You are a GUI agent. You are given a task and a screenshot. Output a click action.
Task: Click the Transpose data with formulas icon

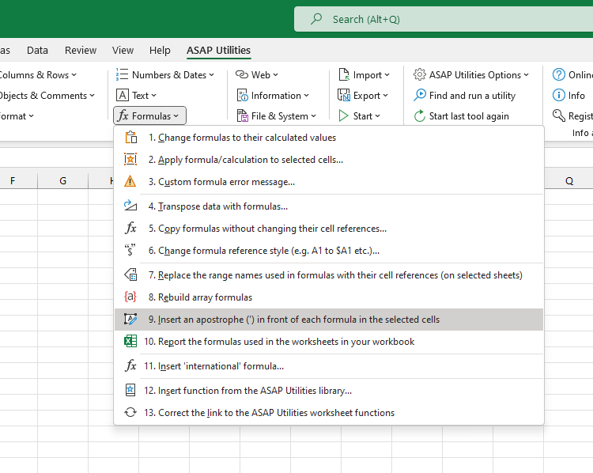point(131,206)
